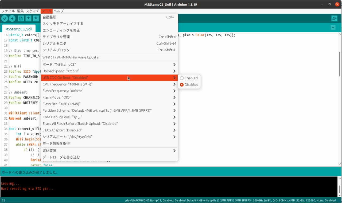Maximize the Arduino window

[329, 4]
